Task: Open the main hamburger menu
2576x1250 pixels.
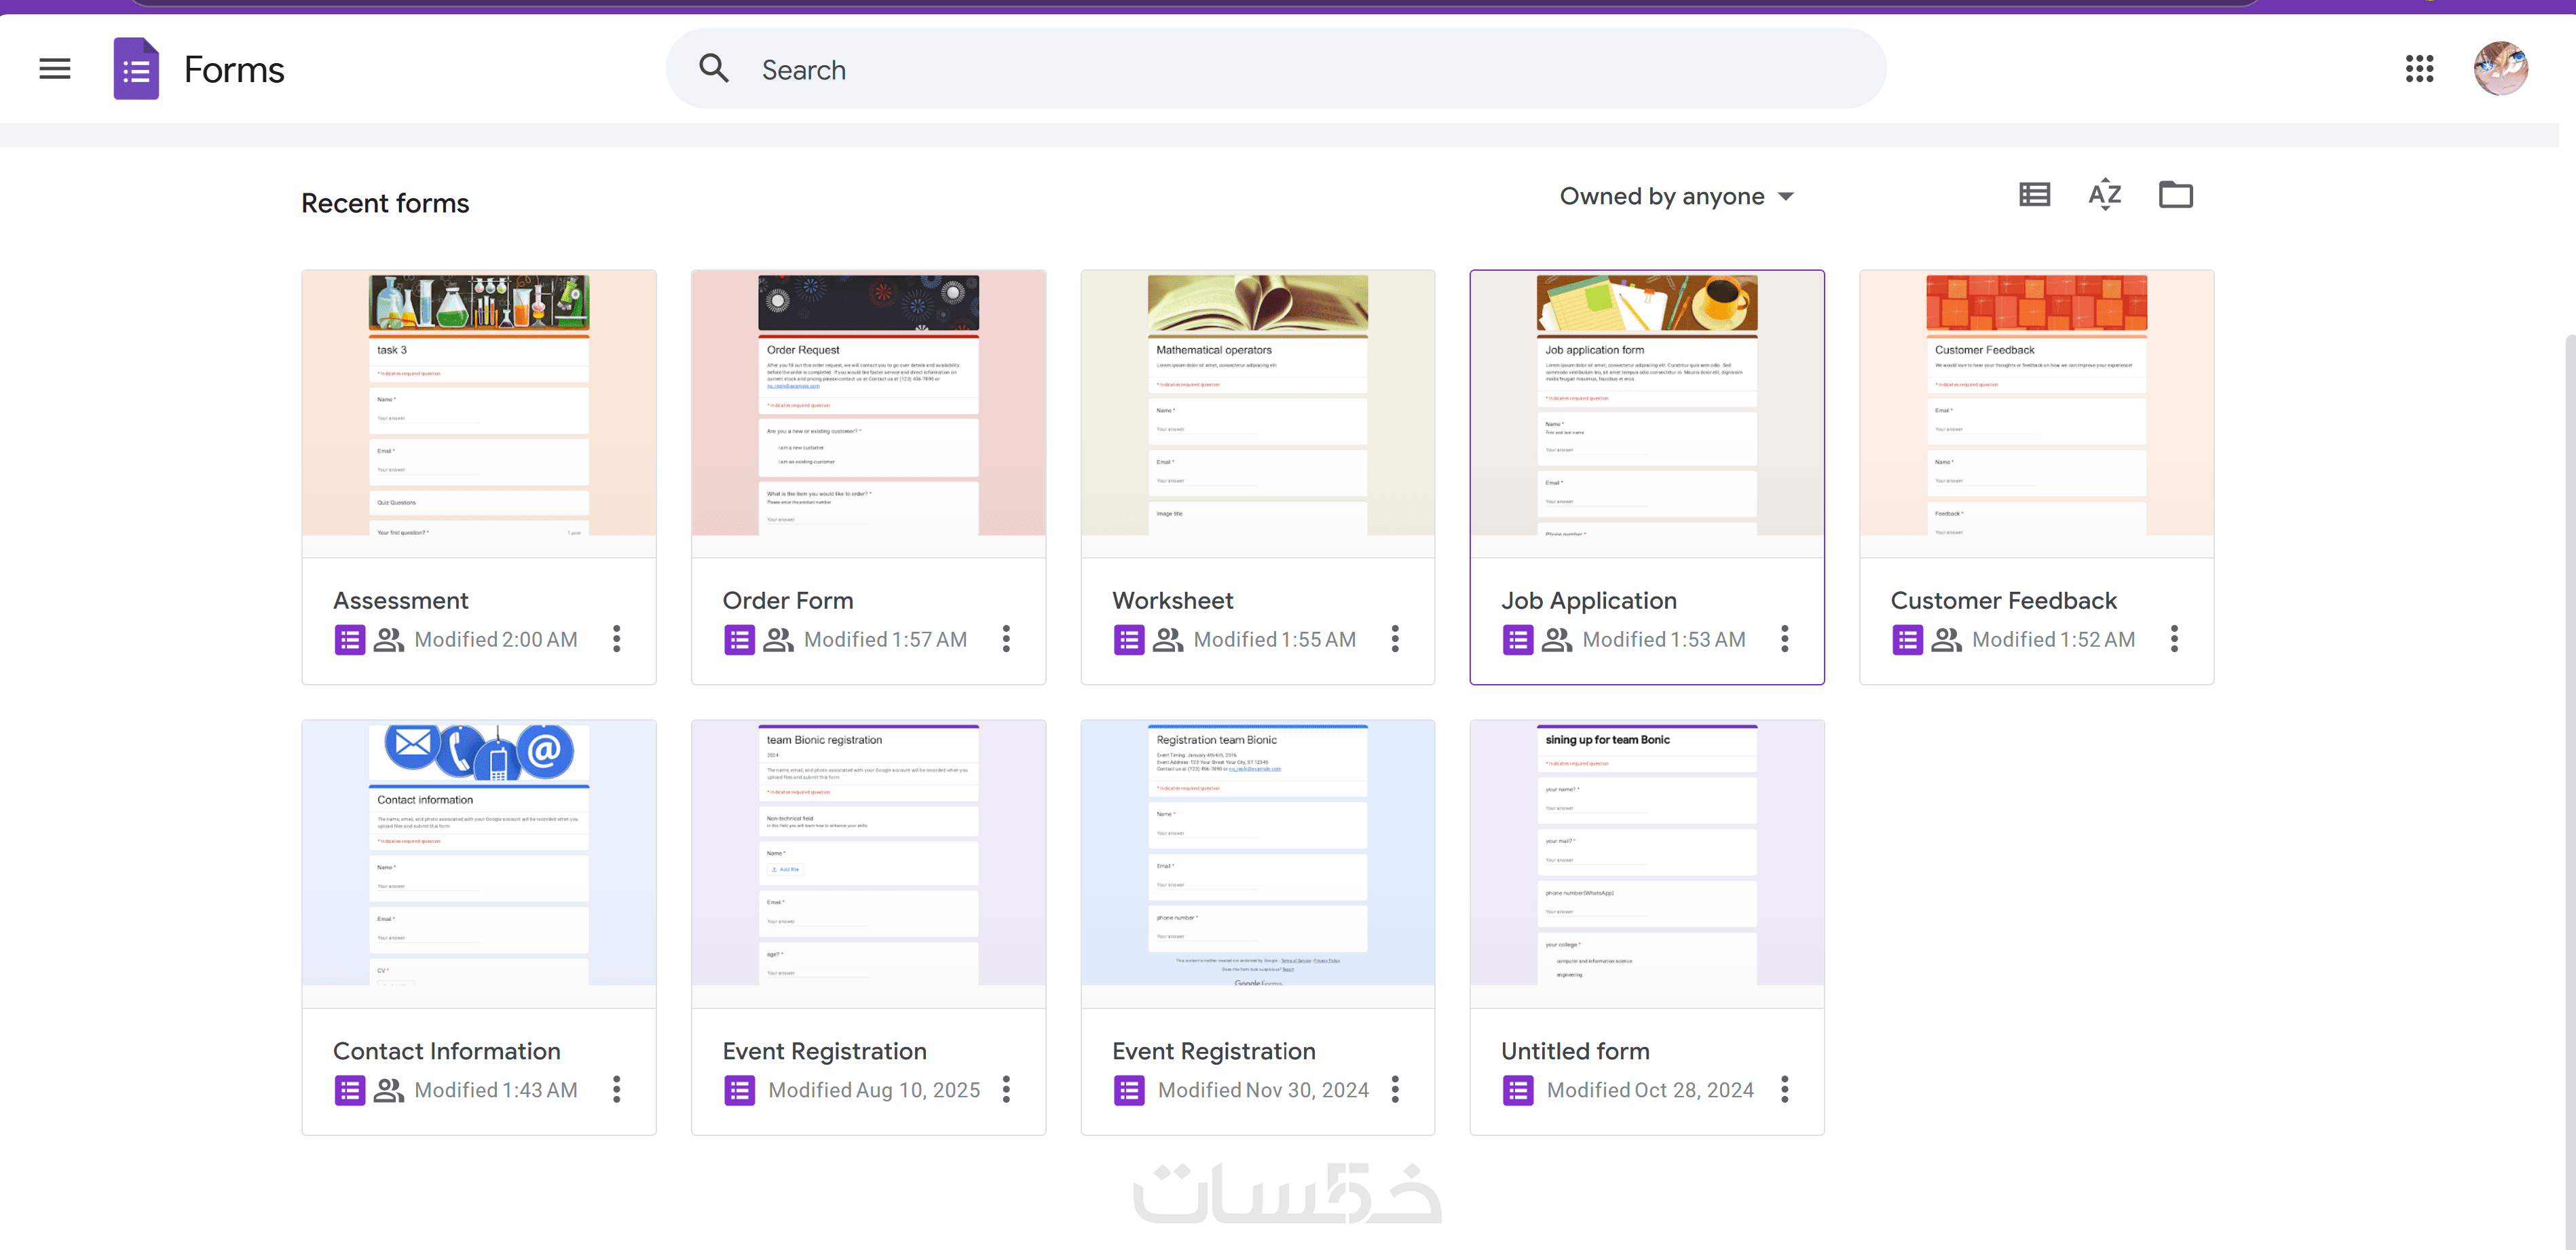Action: (55, 69)
